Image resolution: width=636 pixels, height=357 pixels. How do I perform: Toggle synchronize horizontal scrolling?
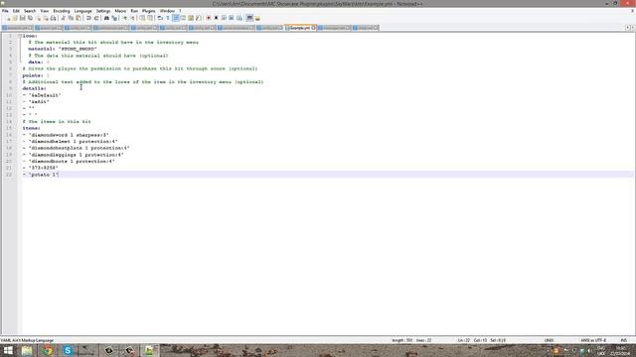(x=150, y=18)
